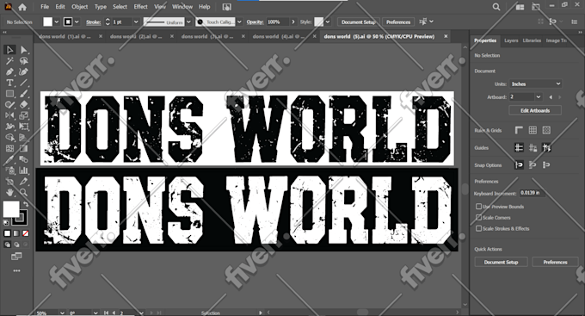Select the Selection tool (black arrow)
Screen dimensions: 585x316
tap(9, 50)
